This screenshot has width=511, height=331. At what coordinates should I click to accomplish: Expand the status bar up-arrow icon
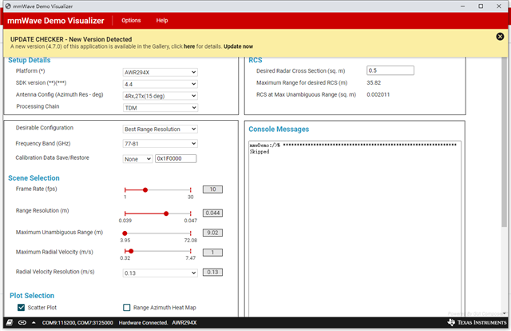coord(34,322)
